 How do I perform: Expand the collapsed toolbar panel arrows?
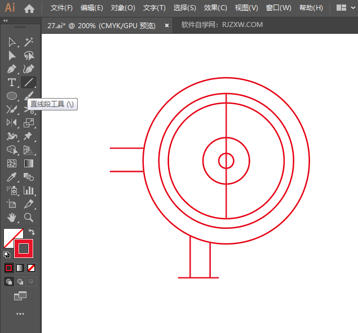click(6, 20)
